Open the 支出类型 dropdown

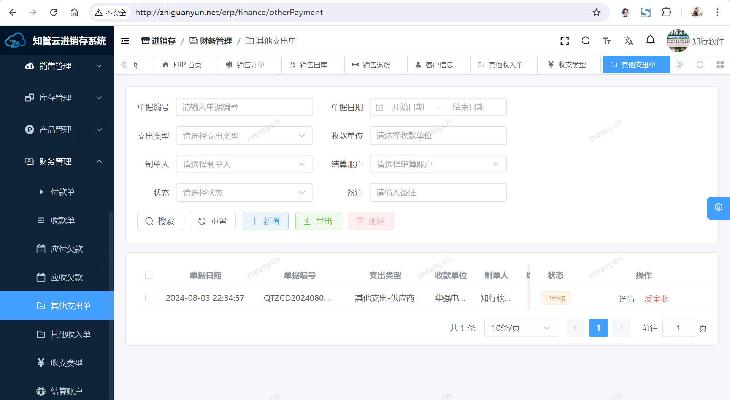pos(244,136)
